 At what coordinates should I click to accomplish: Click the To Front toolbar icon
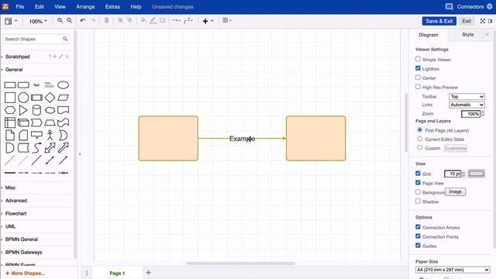tap(121, 21)
